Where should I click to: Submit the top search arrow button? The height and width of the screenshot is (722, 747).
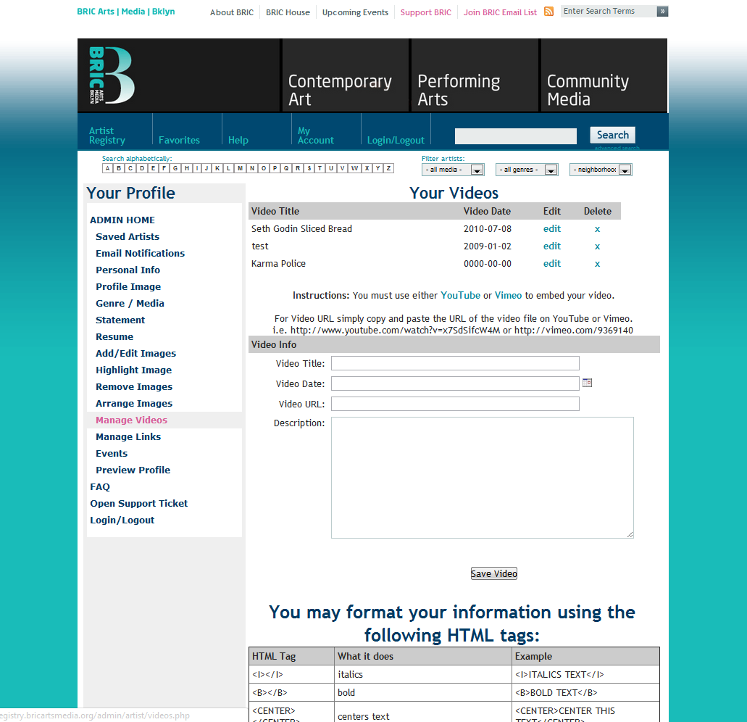point(662,12)
